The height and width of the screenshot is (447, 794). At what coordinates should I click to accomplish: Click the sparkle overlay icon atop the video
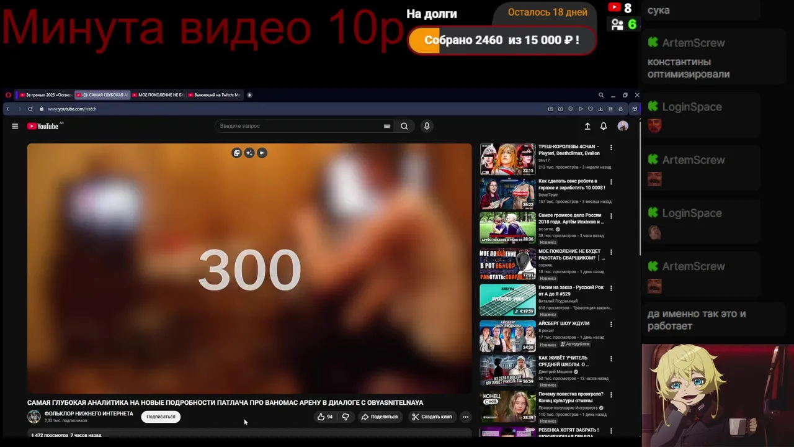point(249,153)
